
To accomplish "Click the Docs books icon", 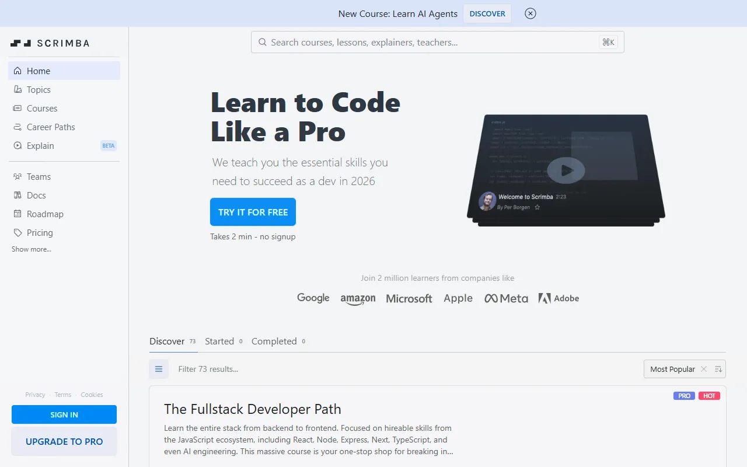I will point(18,196).
